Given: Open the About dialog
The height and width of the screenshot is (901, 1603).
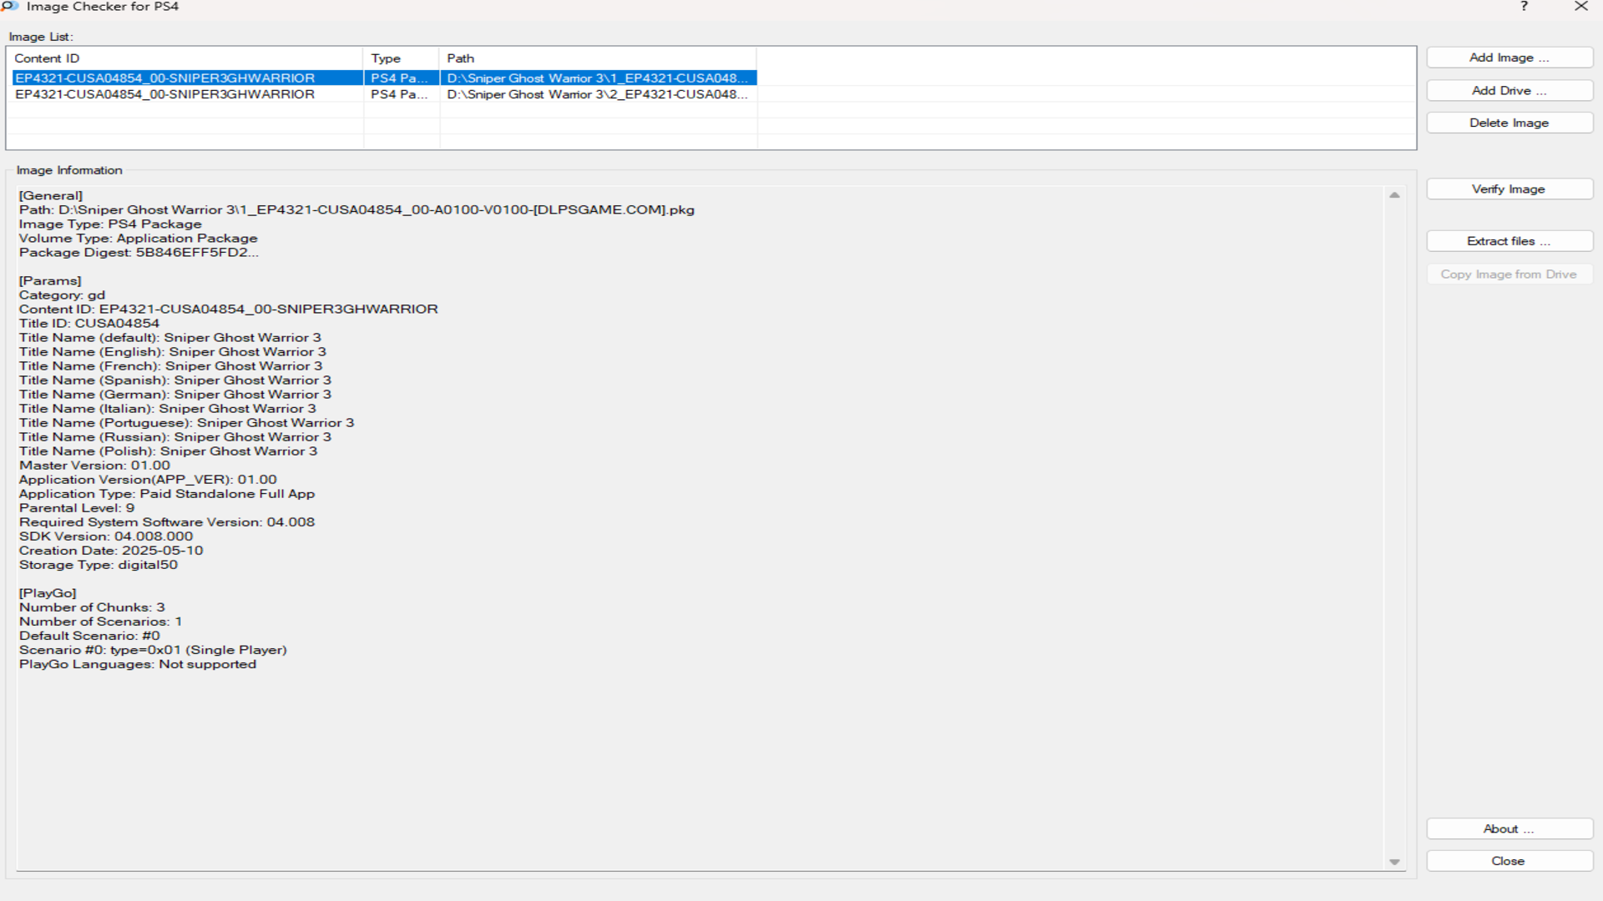Looking at the screenshot, I should [x=1509, y=828].
